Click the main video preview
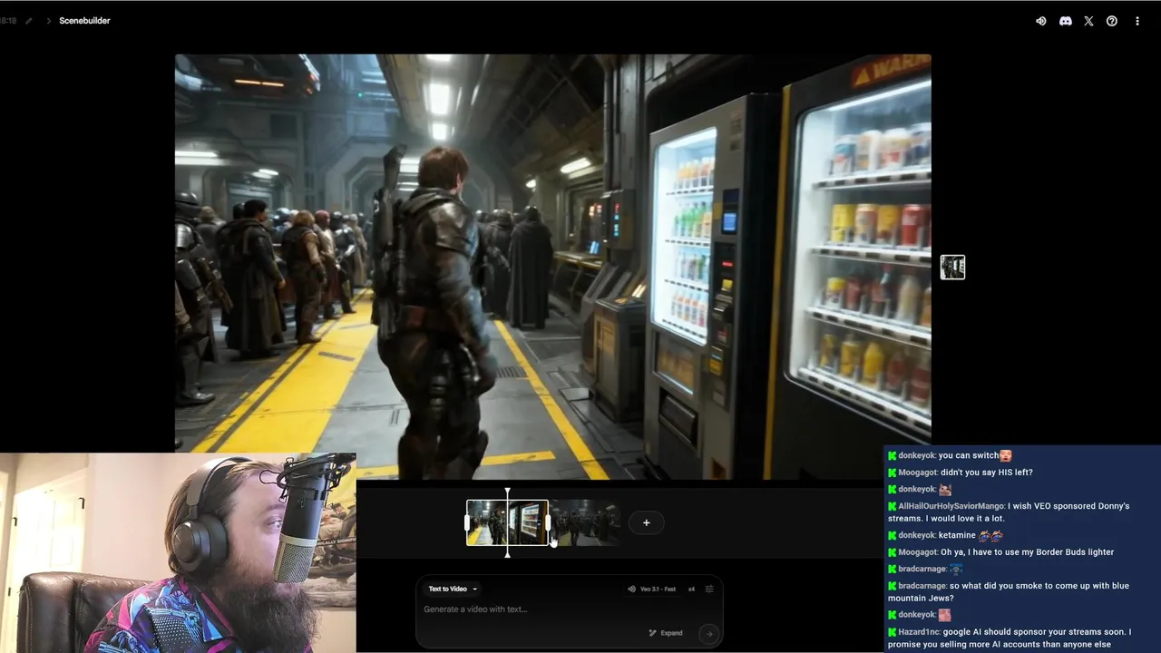 [x=552, y=267]
